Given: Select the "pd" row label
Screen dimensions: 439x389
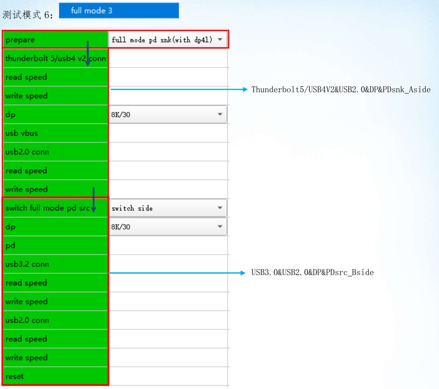Looking at the screenshot, I should [x=10, y=245].
